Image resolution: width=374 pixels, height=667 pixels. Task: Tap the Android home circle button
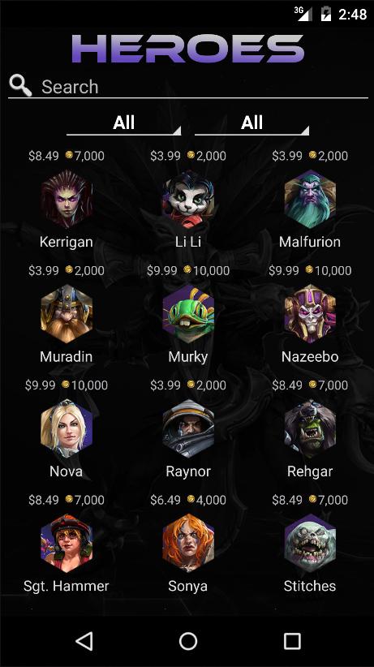tap(188, 641)
